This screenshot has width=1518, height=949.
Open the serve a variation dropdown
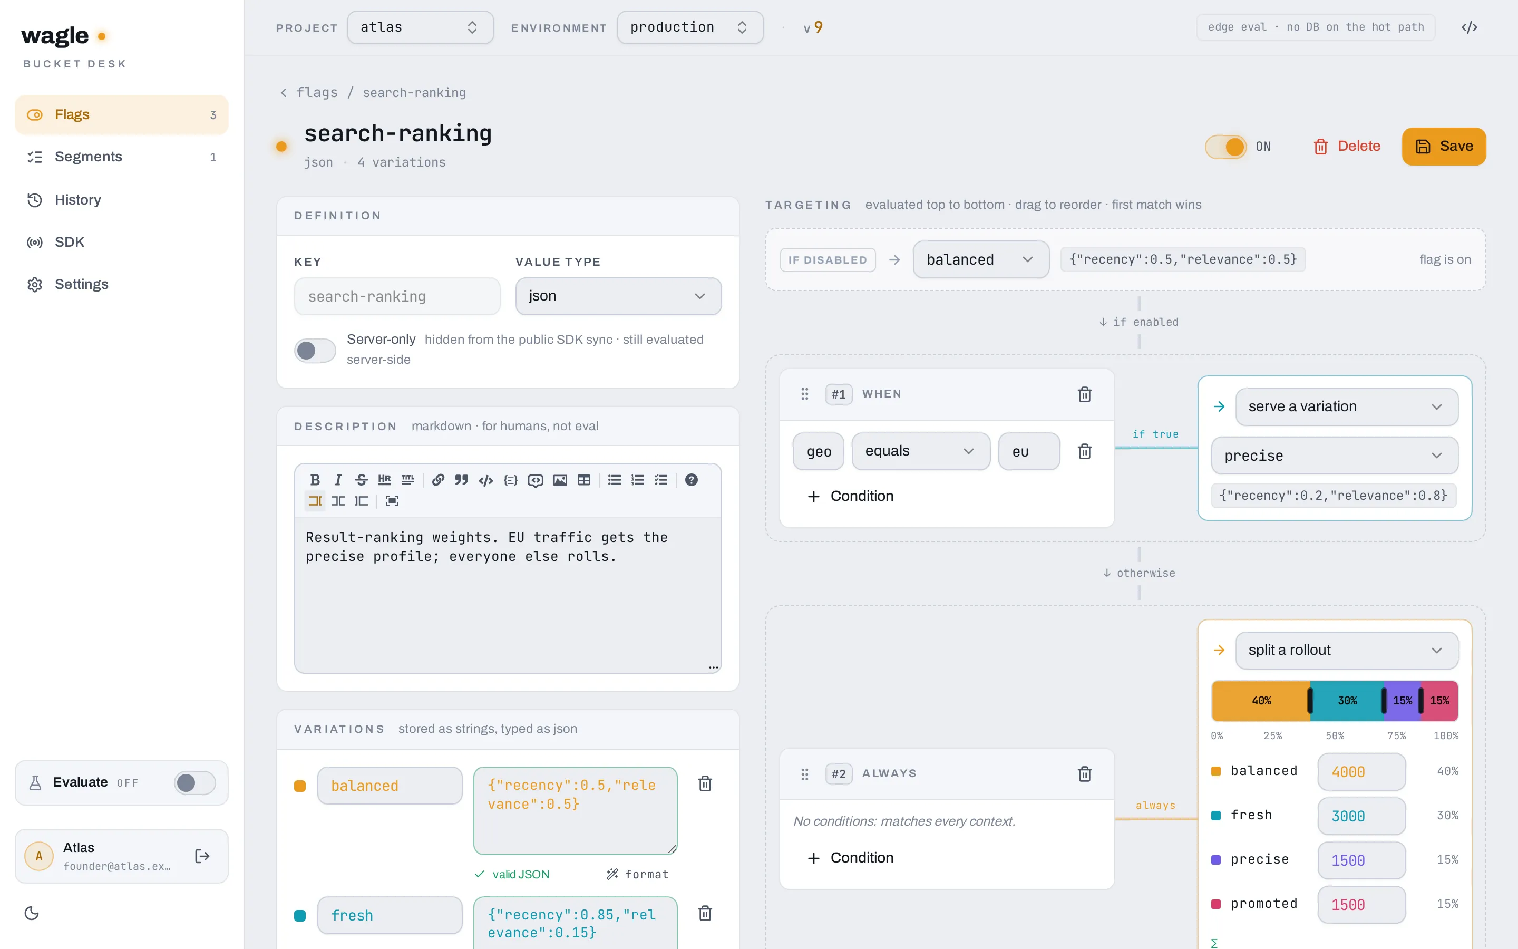click(1346, 406)
